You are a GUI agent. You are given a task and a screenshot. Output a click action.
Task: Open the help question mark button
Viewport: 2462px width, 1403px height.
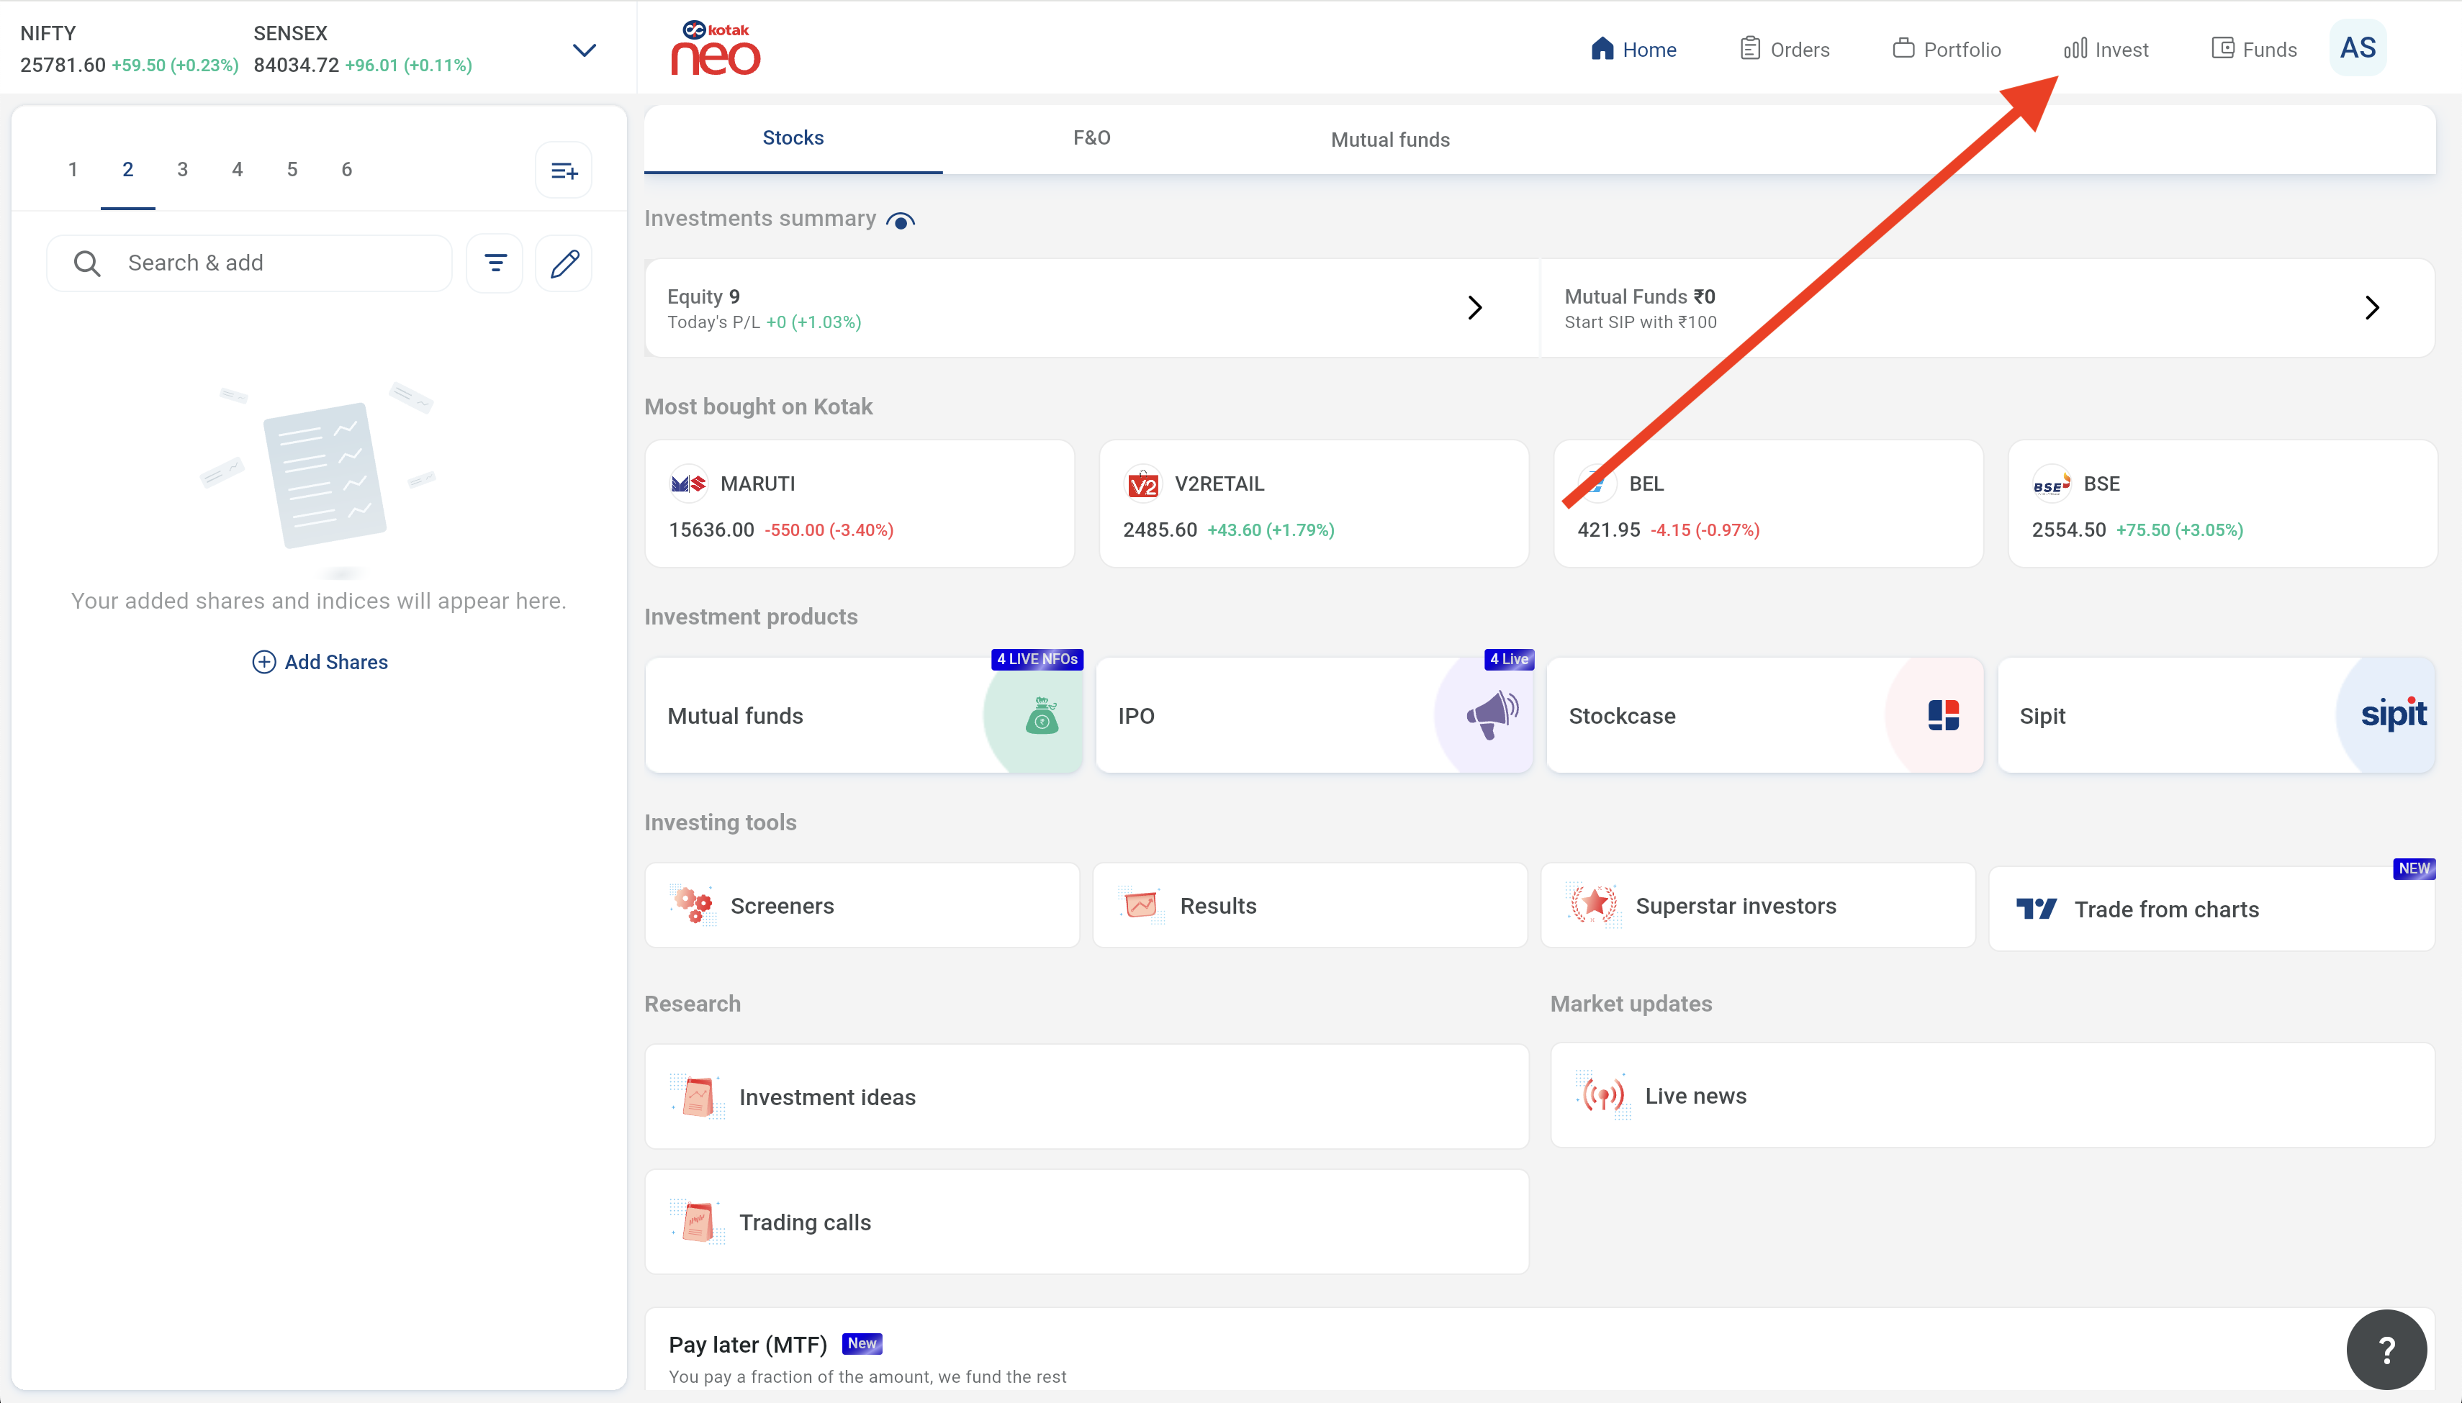coord(2386,1349)
